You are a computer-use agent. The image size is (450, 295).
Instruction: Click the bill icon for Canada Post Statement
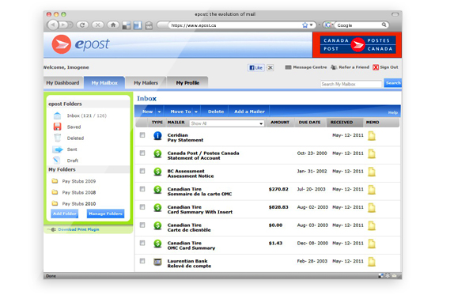coord(157,153)
